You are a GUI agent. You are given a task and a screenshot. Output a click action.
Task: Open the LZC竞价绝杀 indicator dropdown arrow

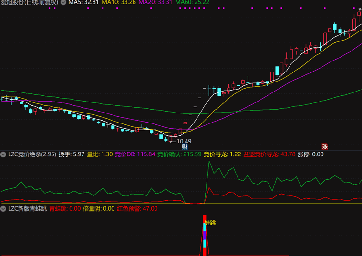(x=3, y=154)
